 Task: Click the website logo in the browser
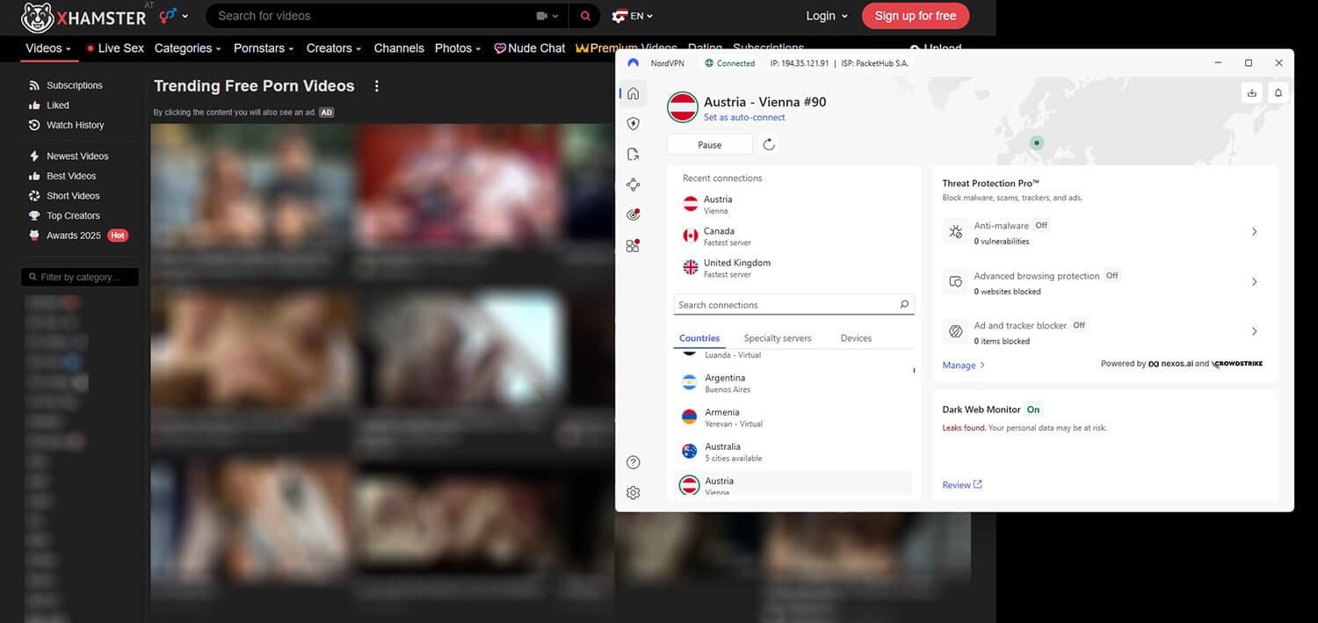click(83, 17)
